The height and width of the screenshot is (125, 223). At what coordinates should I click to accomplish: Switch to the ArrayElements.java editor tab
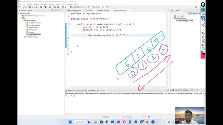click(74, 11)
